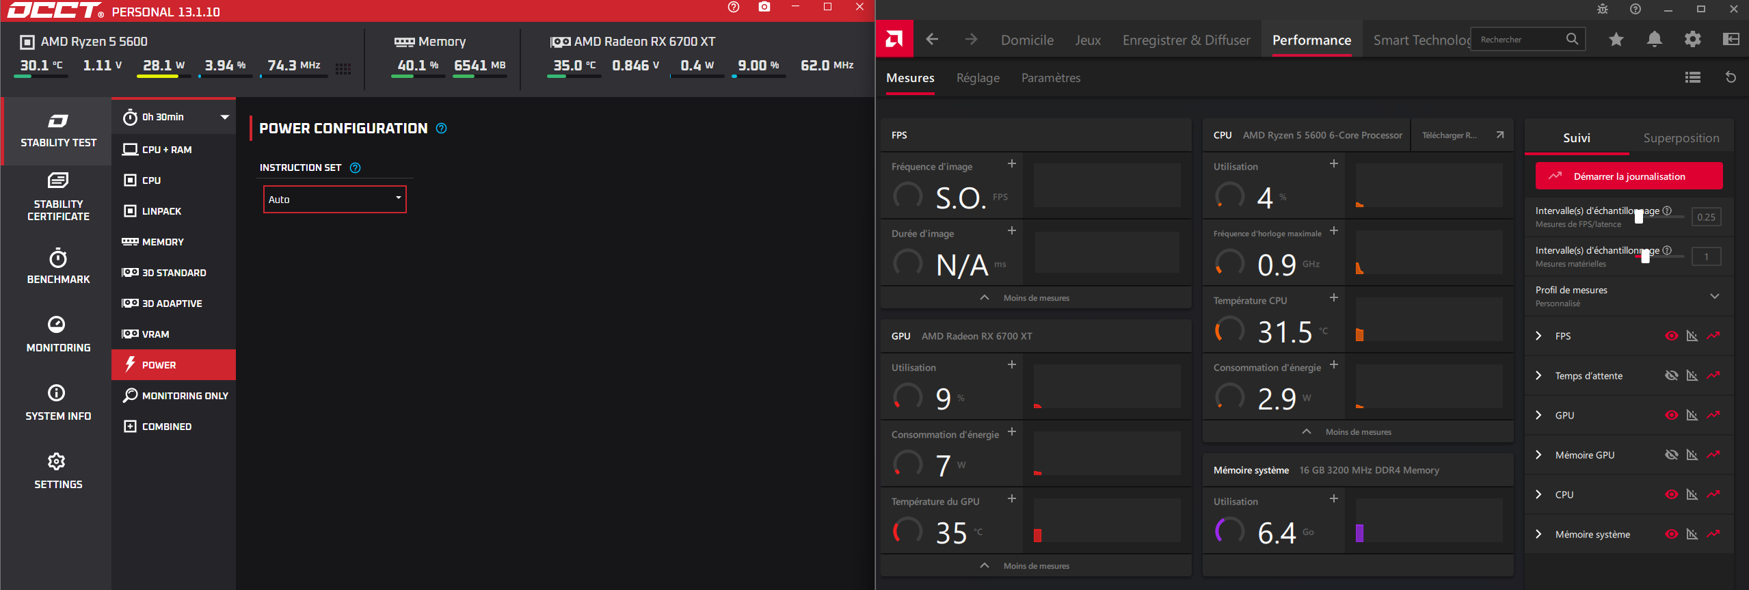
Task: Open OCCT help from the title bar
Action: point(734,8)
